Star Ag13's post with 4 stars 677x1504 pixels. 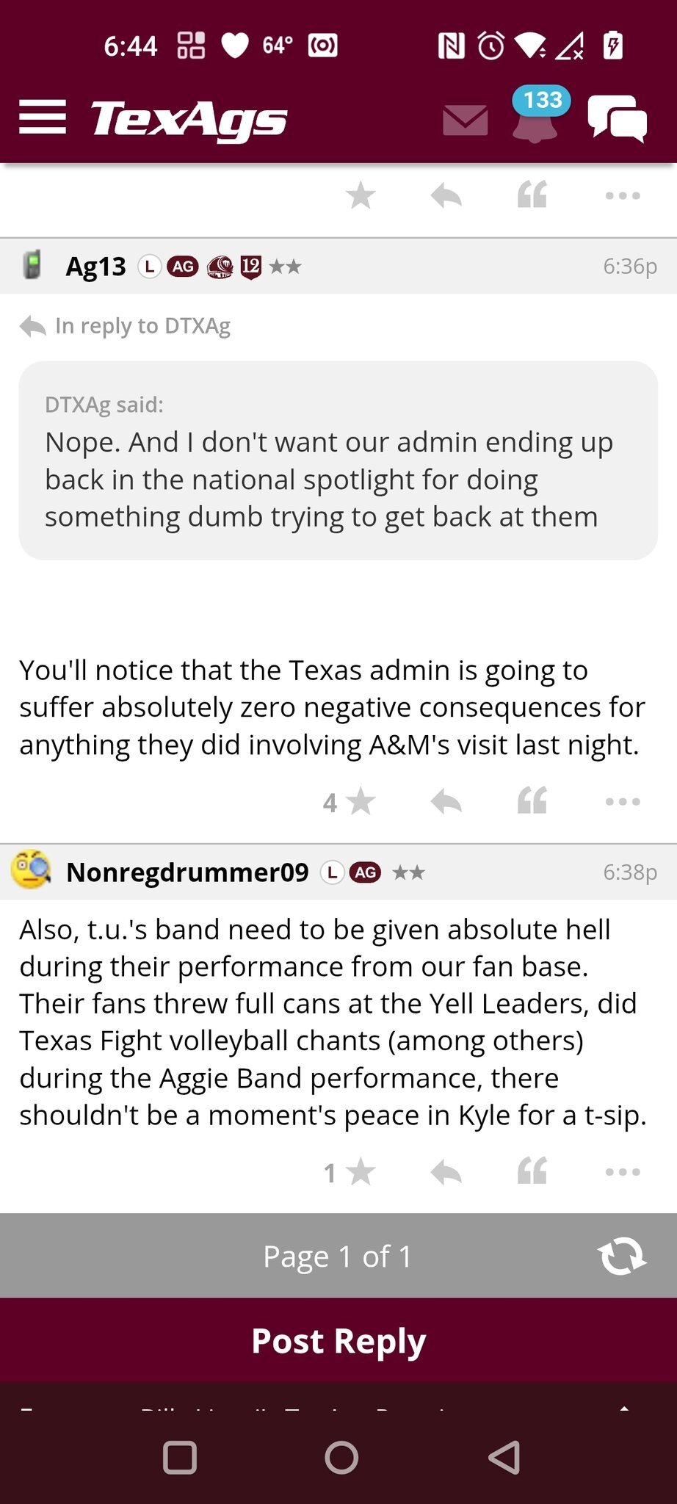coord(360,801)
